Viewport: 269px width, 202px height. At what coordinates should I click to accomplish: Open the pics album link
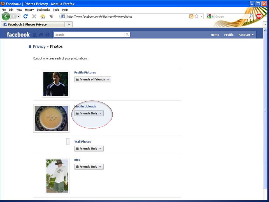(77, 160)
